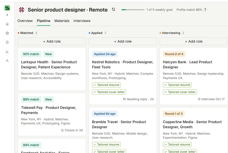
Task: Click the Profile match help question mark
Action: click(205, 10)
